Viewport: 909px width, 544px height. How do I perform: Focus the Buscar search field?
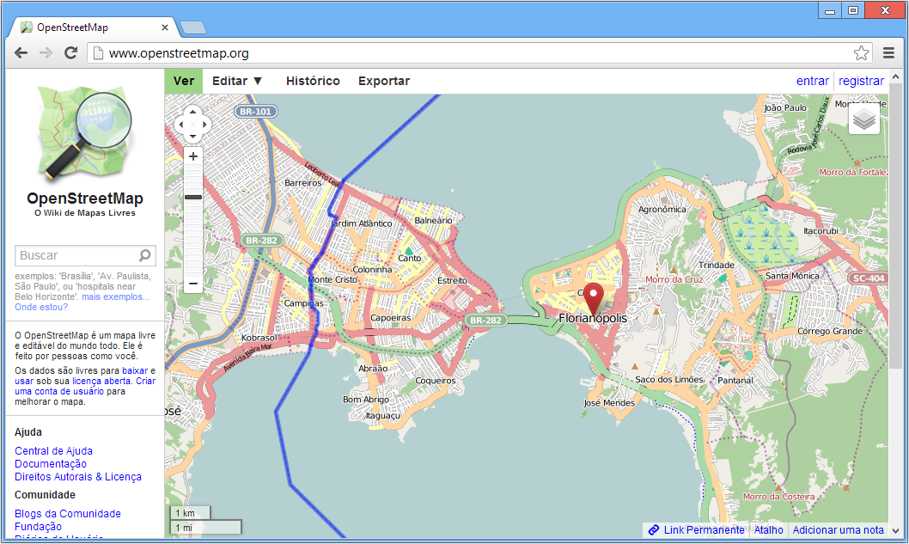[x=85, y=255]
